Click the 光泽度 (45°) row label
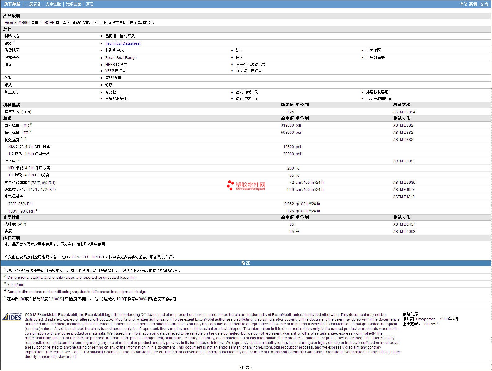492x371 pixels. (15, 224)
